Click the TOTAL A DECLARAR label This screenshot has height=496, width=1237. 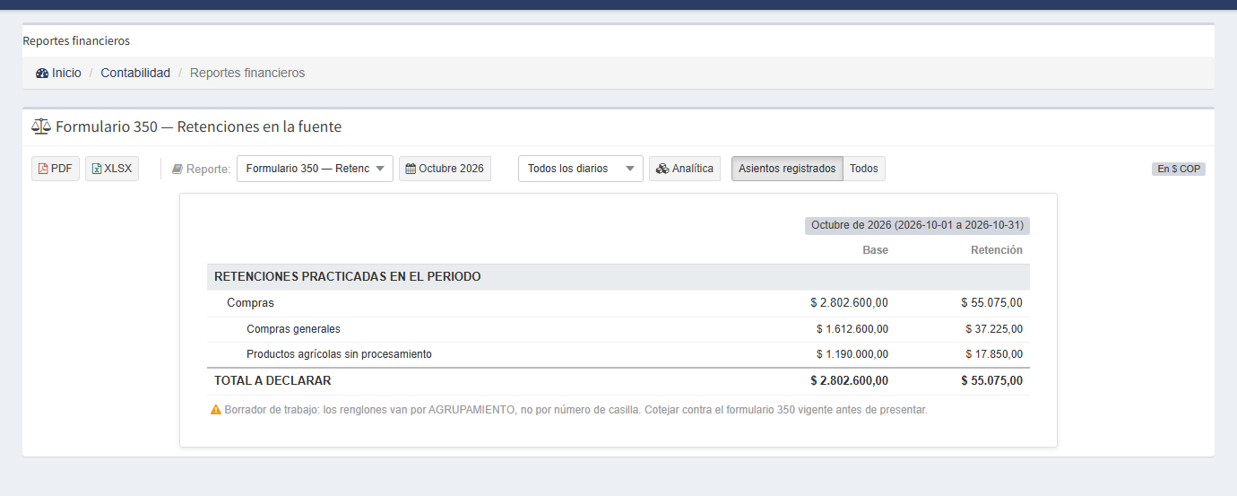click(x=272, y=381)
